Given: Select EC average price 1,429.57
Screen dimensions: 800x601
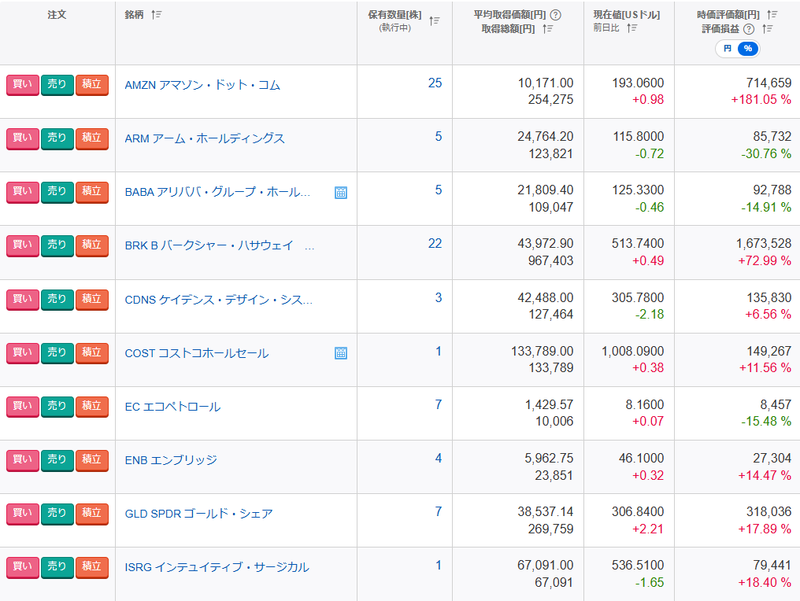Looking at the screenshot, I should (x=549, y=405).
